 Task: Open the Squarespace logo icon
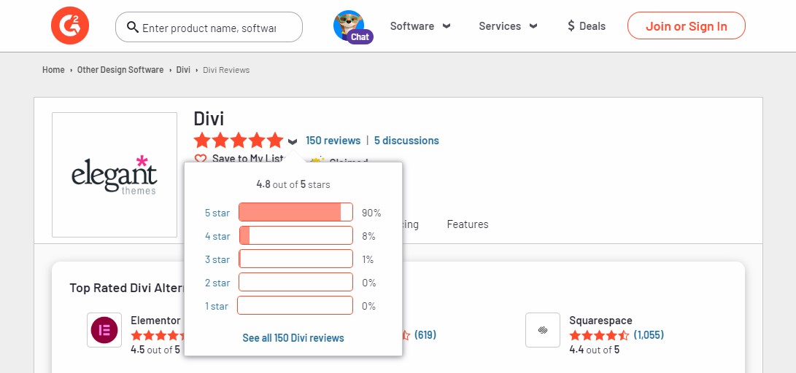[543, 330]
